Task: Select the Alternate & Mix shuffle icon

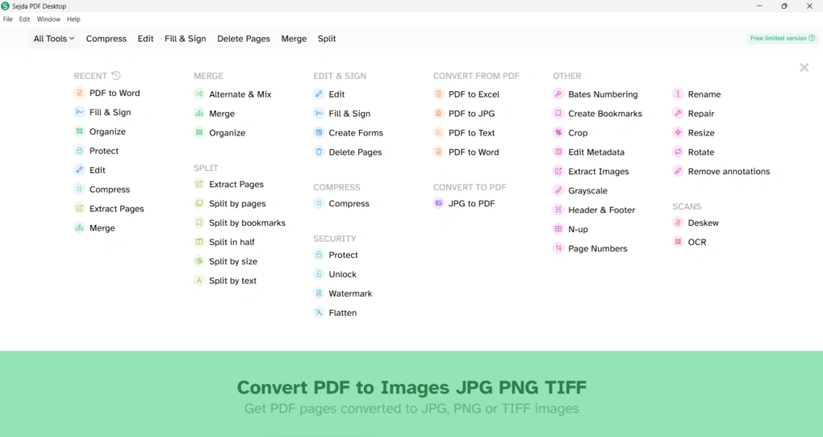Action: (x=199, y=94)
